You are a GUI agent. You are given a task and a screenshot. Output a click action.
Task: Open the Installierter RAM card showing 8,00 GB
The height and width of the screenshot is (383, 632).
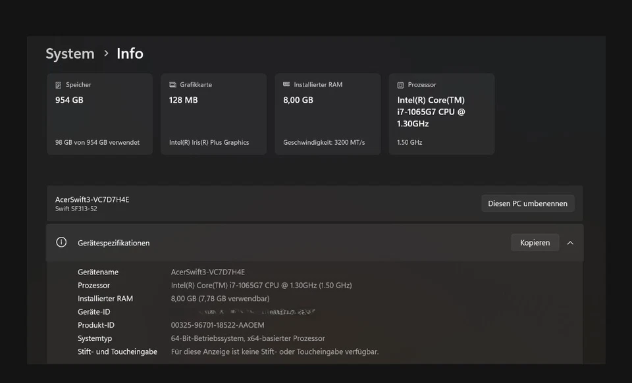pyautogui.click(x=327, y=113)
